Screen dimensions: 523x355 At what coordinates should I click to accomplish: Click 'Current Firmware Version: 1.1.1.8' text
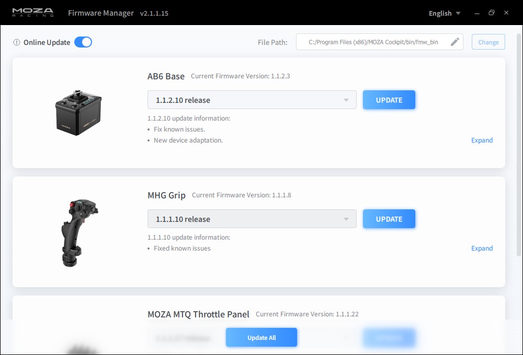pos(242,195)
